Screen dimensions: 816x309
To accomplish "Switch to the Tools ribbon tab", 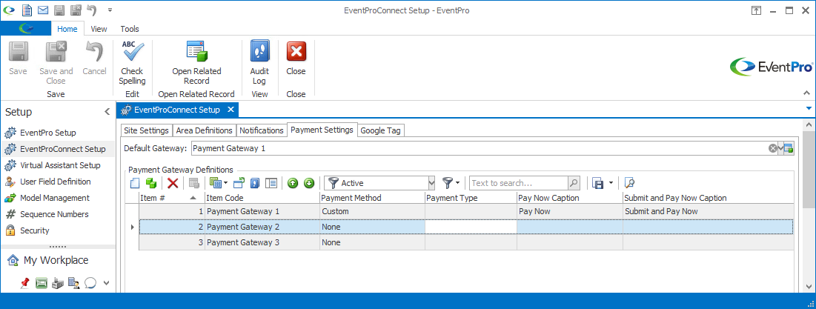I will (x=130, y=29).
